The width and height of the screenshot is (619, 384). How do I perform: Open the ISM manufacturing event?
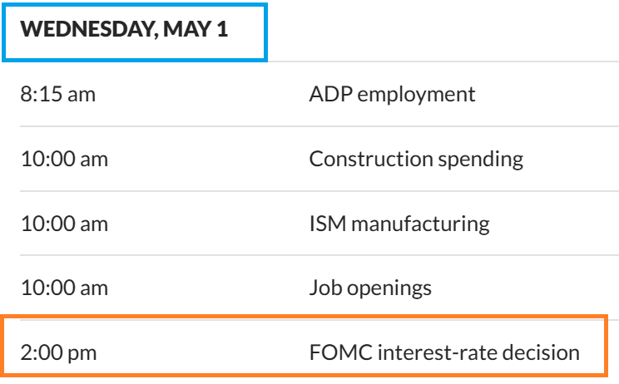point(399,224)
